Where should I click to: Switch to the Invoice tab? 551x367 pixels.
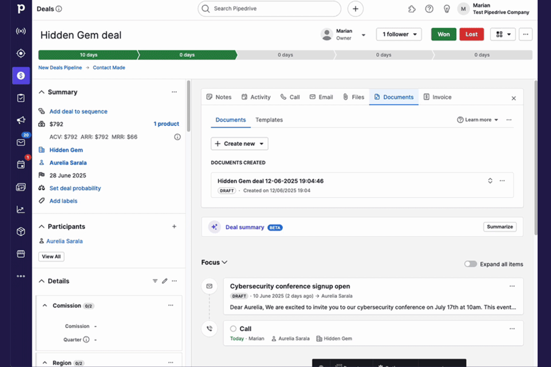click(x=438, y=97)
